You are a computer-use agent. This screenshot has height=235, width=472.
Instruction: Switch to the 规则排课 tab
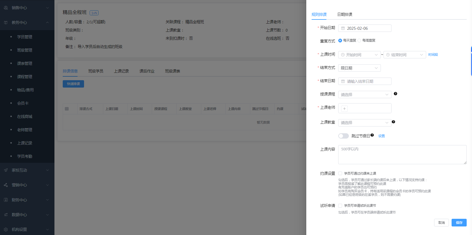coord(319,14)
